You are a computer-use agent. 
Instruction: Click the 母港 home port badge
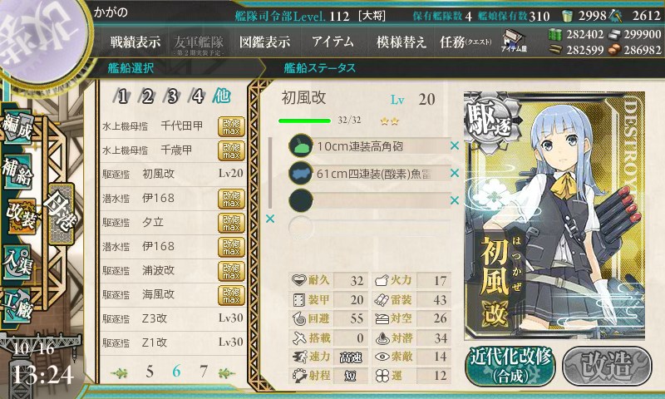pos(62,214)
